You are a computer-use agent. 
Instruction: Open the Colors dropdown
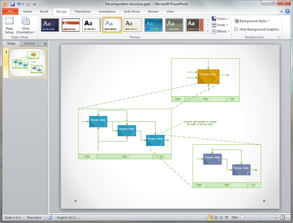(x=221, y=19)
